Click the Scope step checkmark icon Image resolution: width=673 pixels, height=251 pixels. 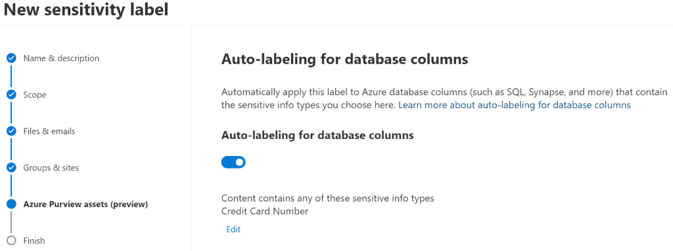click(12, 94)
